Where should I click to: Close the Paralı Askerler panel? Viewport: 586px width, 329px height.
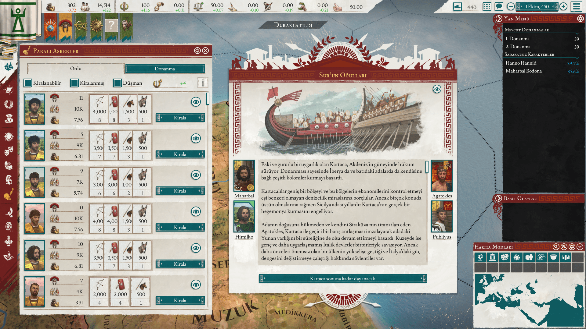point(206,51)
